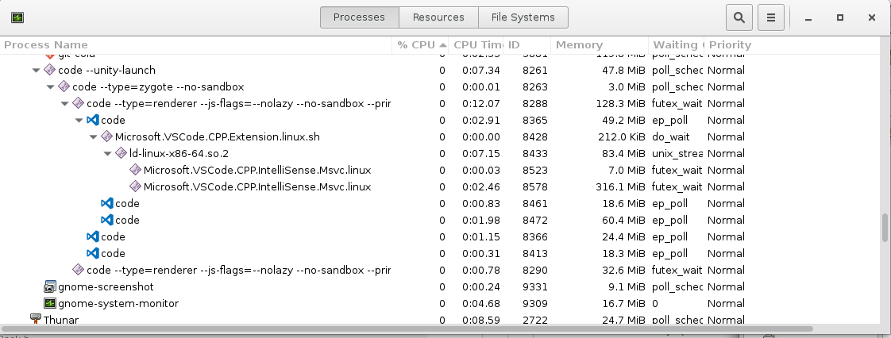Viewport: 891px width, 338px height.
Task: Collapse the code process 8365 node
Action: (79, 121)
